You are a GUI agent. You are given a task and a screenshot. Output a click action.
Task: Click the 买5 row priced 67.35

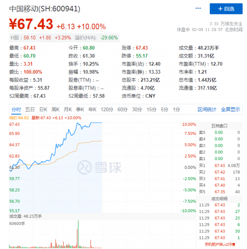(219, 192)
